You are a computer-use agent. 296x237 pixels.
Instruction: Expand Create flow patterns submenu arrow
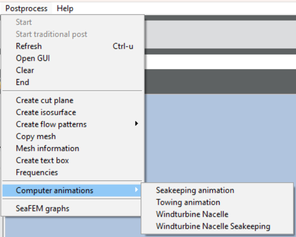point(136,124)
